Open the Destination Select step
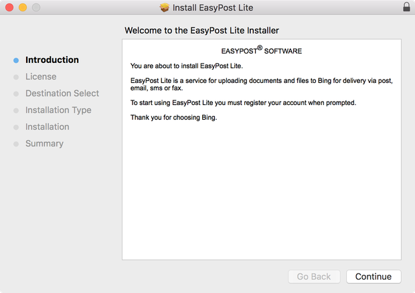 62,93
